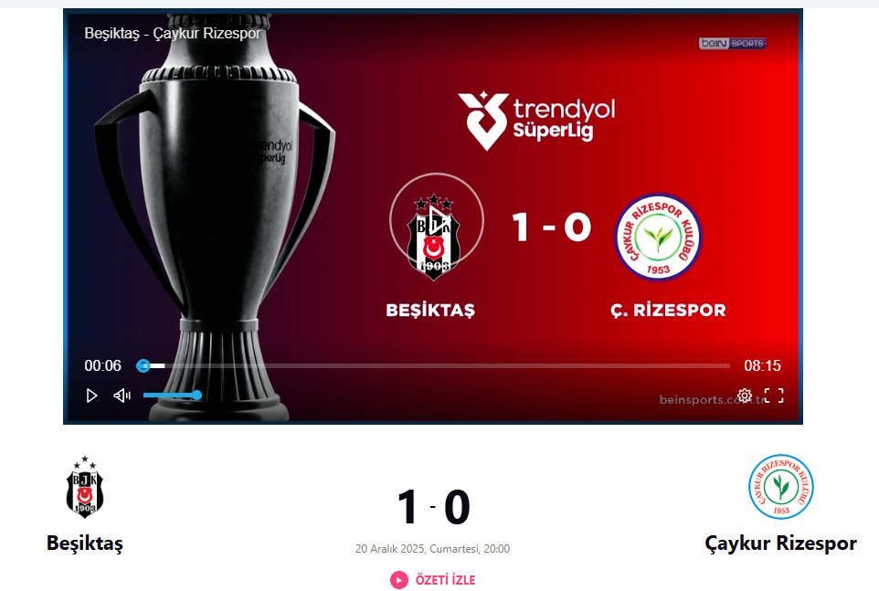Open Beşiktaş team logo below video
Viewport: 879px width, 591px height.
[85, 487]
